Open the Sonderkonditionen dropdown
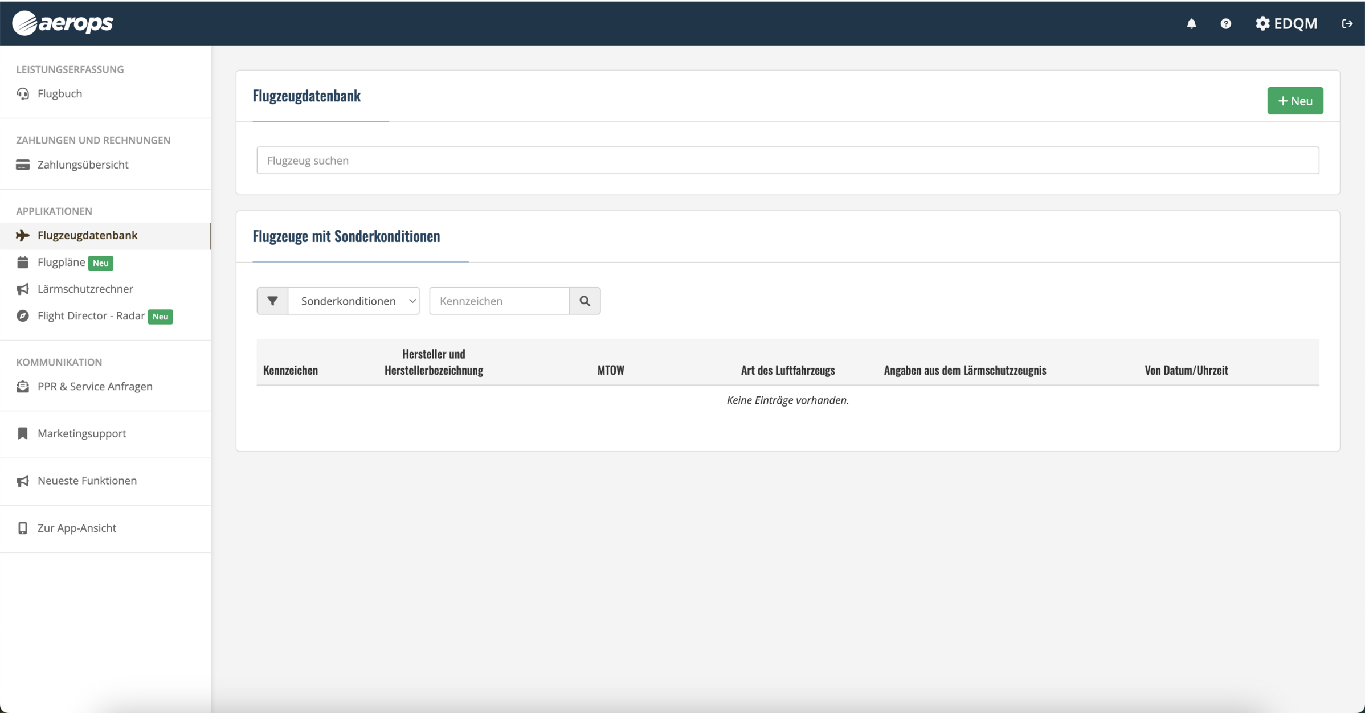The height and width of the screenshot is (713, 1365). point(354,301)
